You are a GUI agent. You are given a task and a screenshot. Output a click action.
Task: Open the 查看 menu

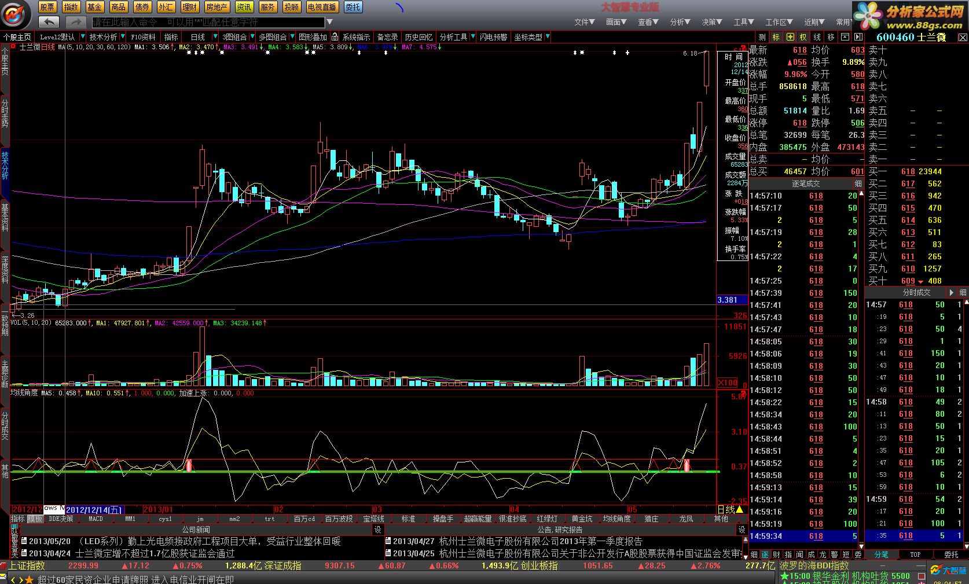coord(648,22)
